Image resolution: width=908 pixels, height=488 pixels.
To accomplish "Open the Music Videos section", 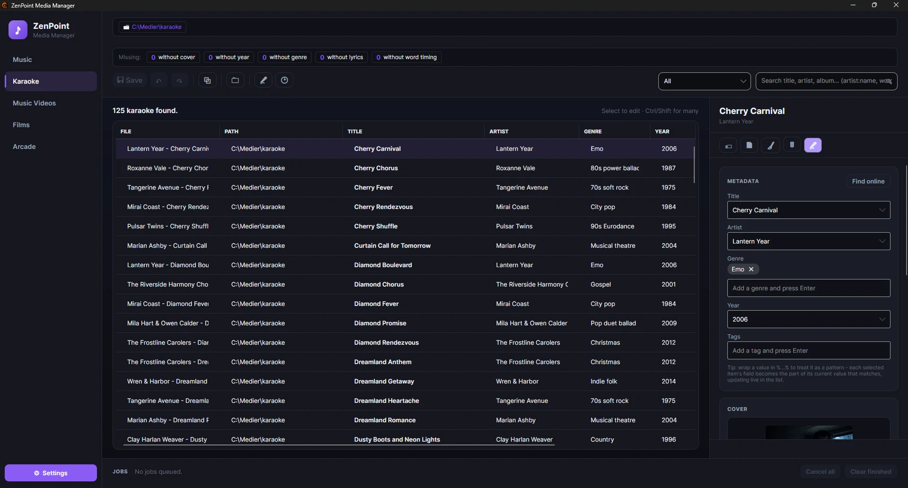I will [x=51, y=103].
